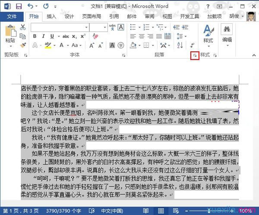Activate the Format Painter brush
The height and width of the screenshot is (215, 259).
click(23, 45)
